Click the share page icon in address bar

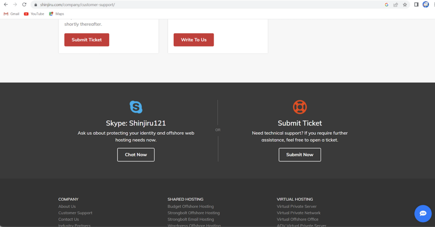point(395,5)
